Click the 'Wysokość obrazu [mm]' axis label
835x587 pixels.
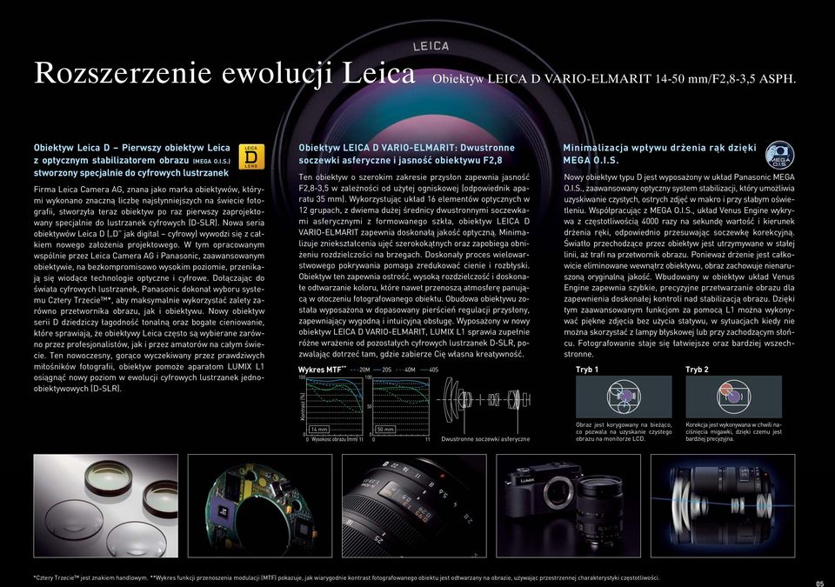click(x=334, y=439)
